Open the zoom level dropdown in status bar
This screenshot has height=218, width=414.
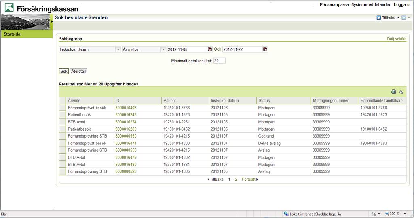point(405,214)
